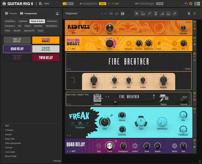202x164 pixels.
Task: Choose the Delay Man component
Action: (x=17, y=40)
